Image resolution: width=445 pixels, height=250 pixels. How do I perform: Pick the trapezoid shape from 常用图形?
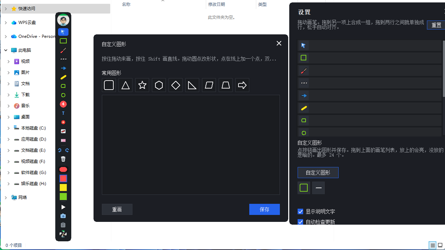(x=226, y=85)
